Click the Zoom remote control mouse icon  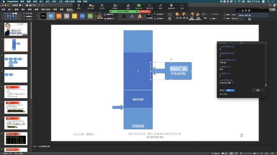click(x=171, y=6)
